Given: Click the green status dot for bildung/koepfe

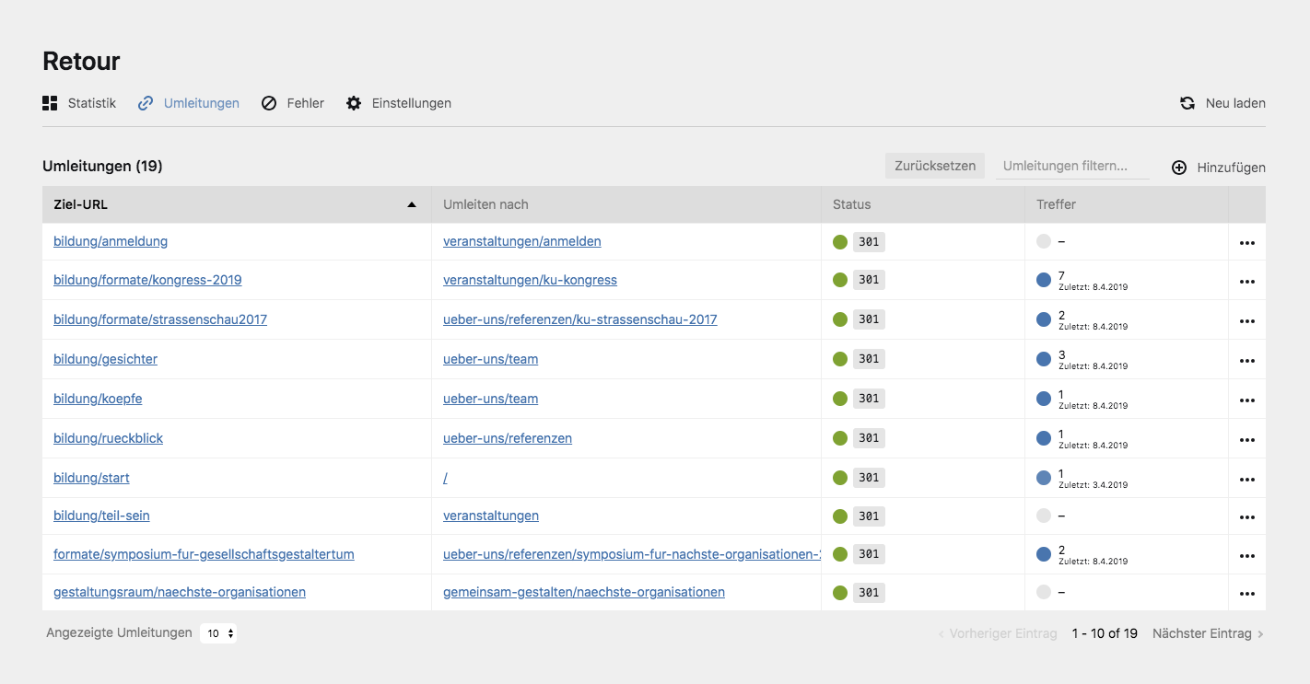Looking at the screenshot, I should [x=840, y=399].
